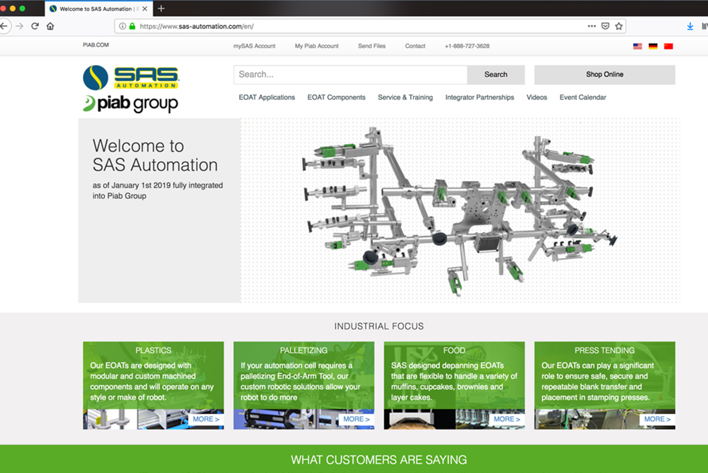This screenshot has height=473, width=708.
Task: Click the Shop Online button
Action: coord(605,74)
